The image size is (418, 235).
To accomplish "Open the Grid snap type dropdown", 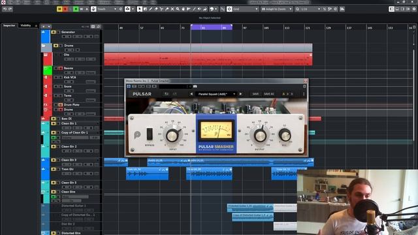I will (246, 9).
